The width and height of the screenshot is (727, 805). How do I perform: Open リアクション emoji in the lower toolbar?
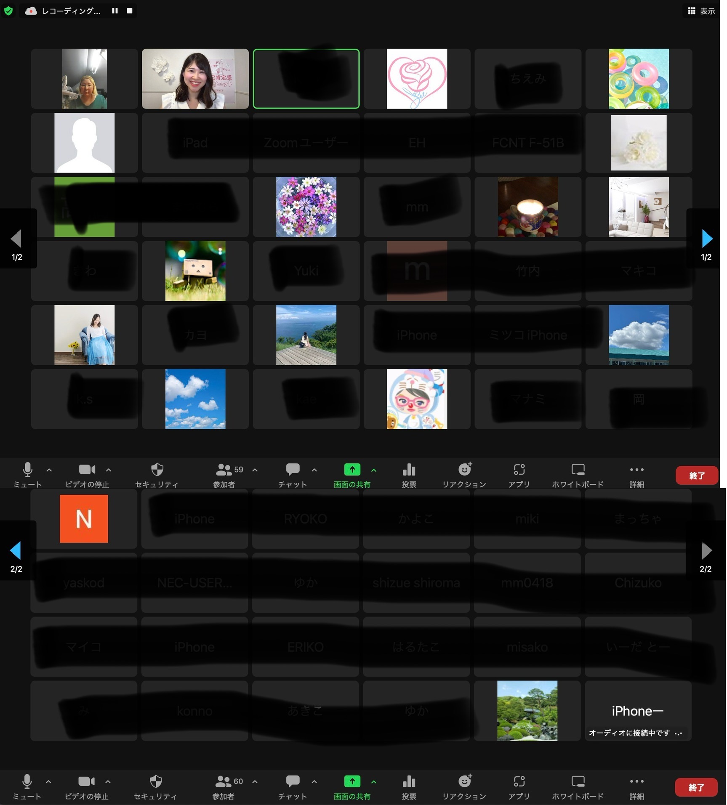pos(464,786)
